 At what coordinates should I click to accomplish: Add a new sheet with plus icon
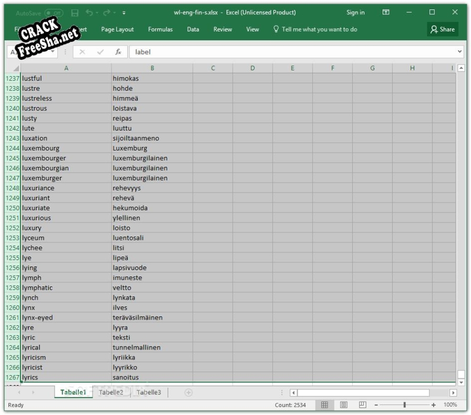pyautogui.click(x=188, y=392)
